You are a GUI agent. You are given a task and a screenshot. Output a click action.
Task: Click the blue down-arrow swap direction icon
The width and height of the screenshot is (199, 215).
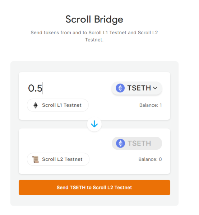pyautogui.click(x=94, y=124)
